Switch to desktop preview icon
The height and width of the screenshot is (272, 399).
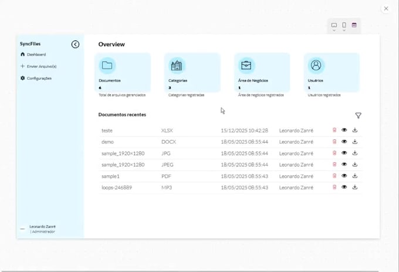click(x=334, y=25)
